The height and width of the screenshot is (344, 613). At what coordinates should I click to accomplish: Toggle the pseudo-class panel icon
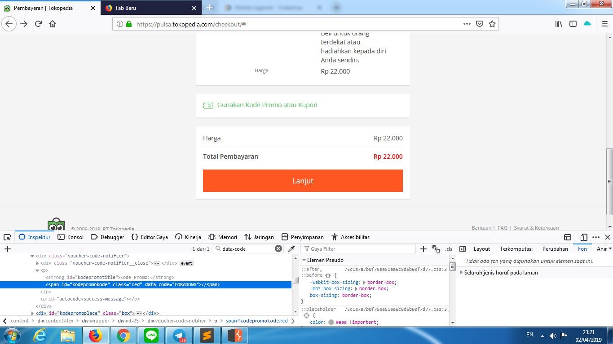[x=436, y=249]
